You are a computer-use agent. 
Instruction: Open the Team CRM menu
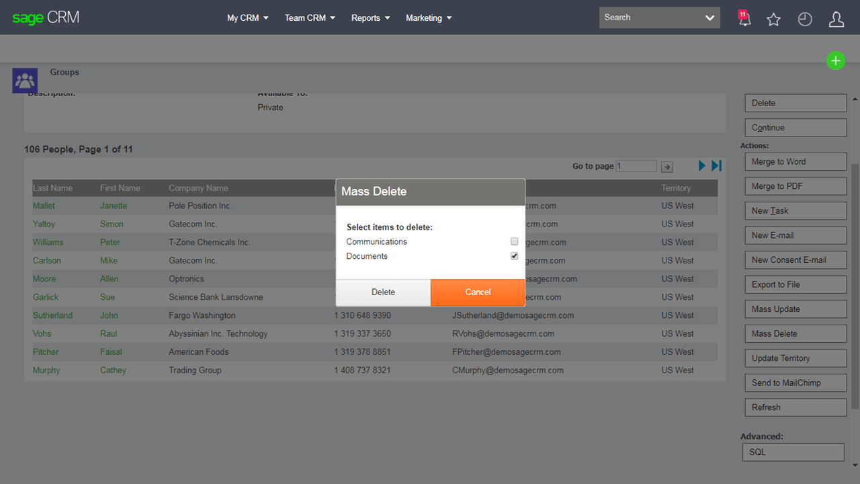click(310, 18)
